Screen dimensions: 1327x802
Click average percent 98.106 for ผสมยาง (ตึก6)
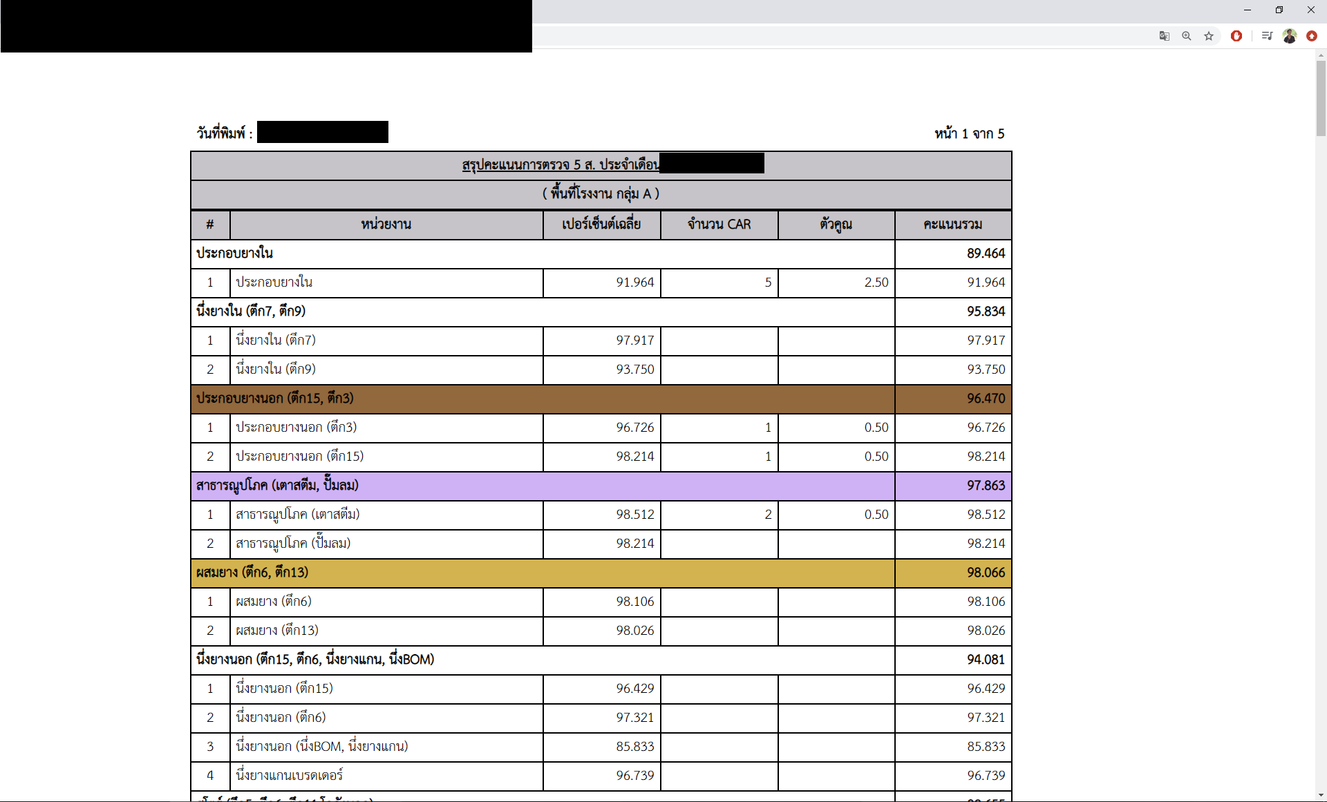635,602
